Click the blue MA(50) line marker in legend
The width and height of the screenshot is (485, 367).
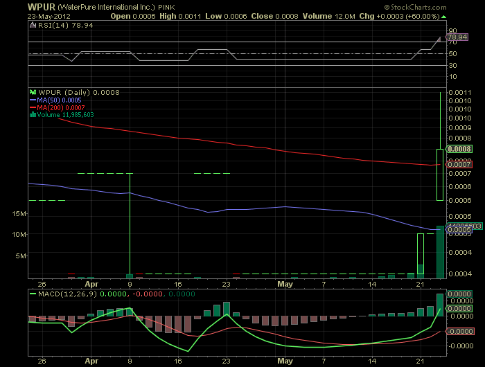[33, 100]
